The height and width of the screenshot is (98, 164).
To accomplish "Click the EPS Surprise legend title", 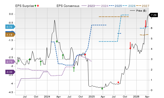I will pos(25,6).
